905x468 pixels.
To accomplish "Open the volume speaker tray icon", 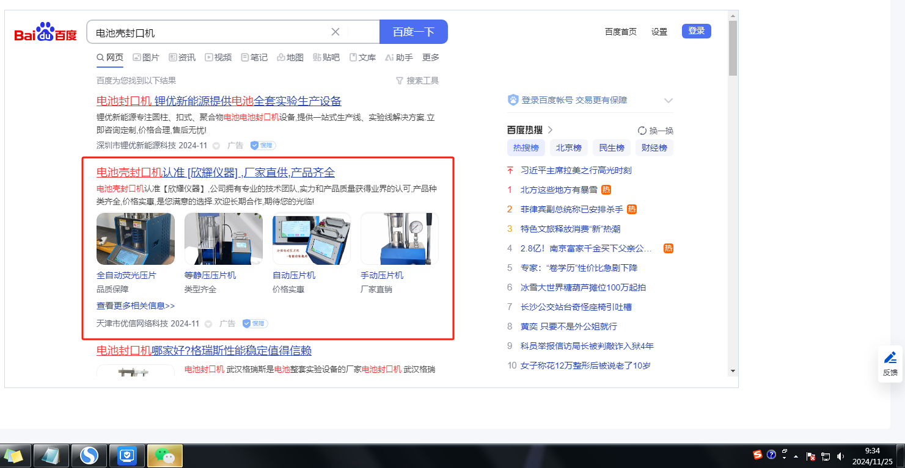I will tap(841, 456).
